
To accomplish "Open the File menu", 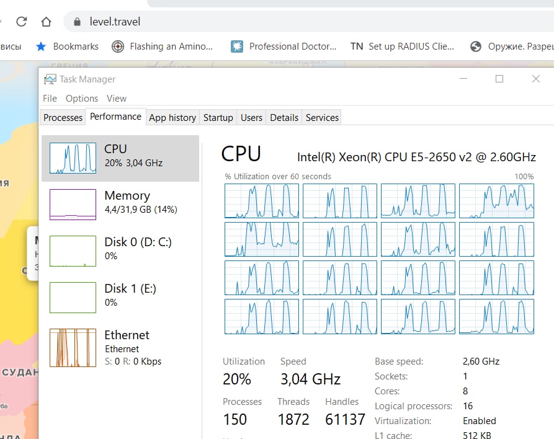I will (x=50, y=98).
